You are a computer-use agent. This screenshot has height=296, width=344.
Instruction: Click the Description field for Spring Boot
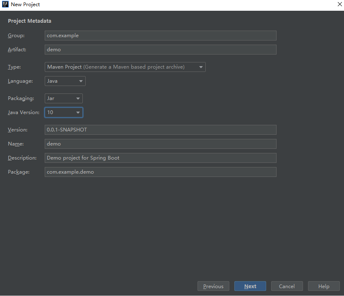pos(160,158)
